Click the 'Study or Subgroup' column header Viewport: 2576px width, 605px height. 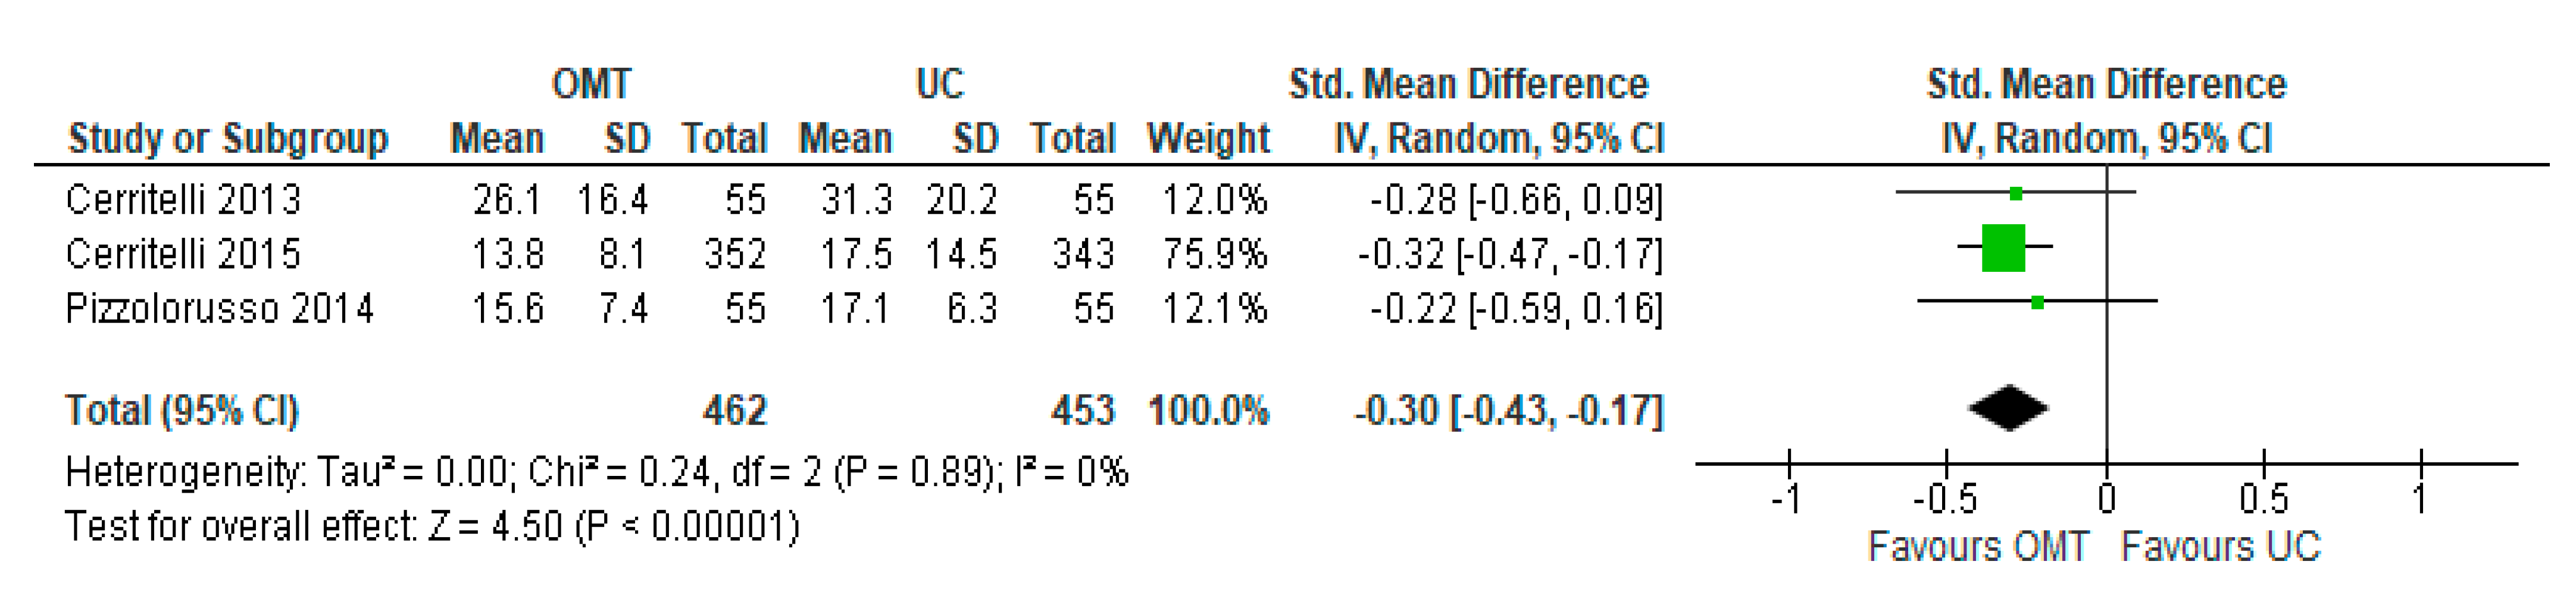(x=227, y=138)
